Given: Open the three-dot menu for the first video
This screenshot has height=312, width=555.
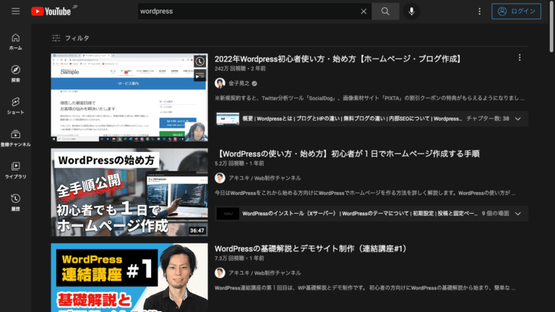Looking at the screenshot, I should pyautogui.click(x=520, y=58).
